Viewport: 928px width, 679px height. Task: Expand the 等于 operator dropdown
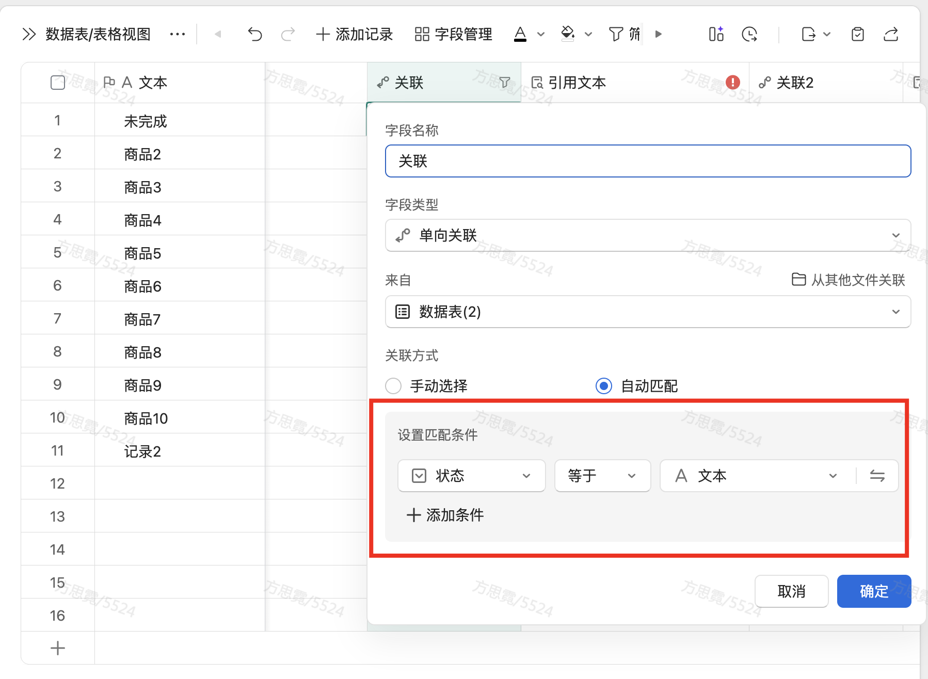click(x=602, y=476)
